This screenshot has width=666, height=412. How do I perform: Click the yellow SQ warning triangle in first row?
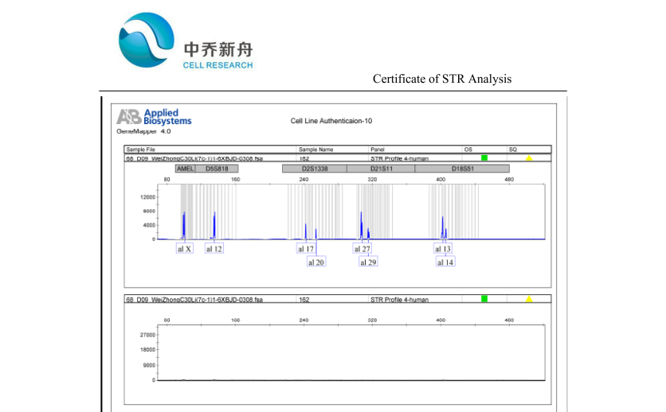pyautogui.click(x=528, y=158)
